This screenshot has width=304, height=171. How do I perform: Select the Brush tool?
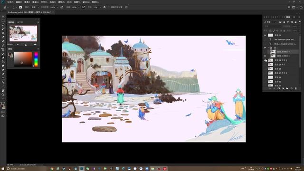(x=3, y=46)
